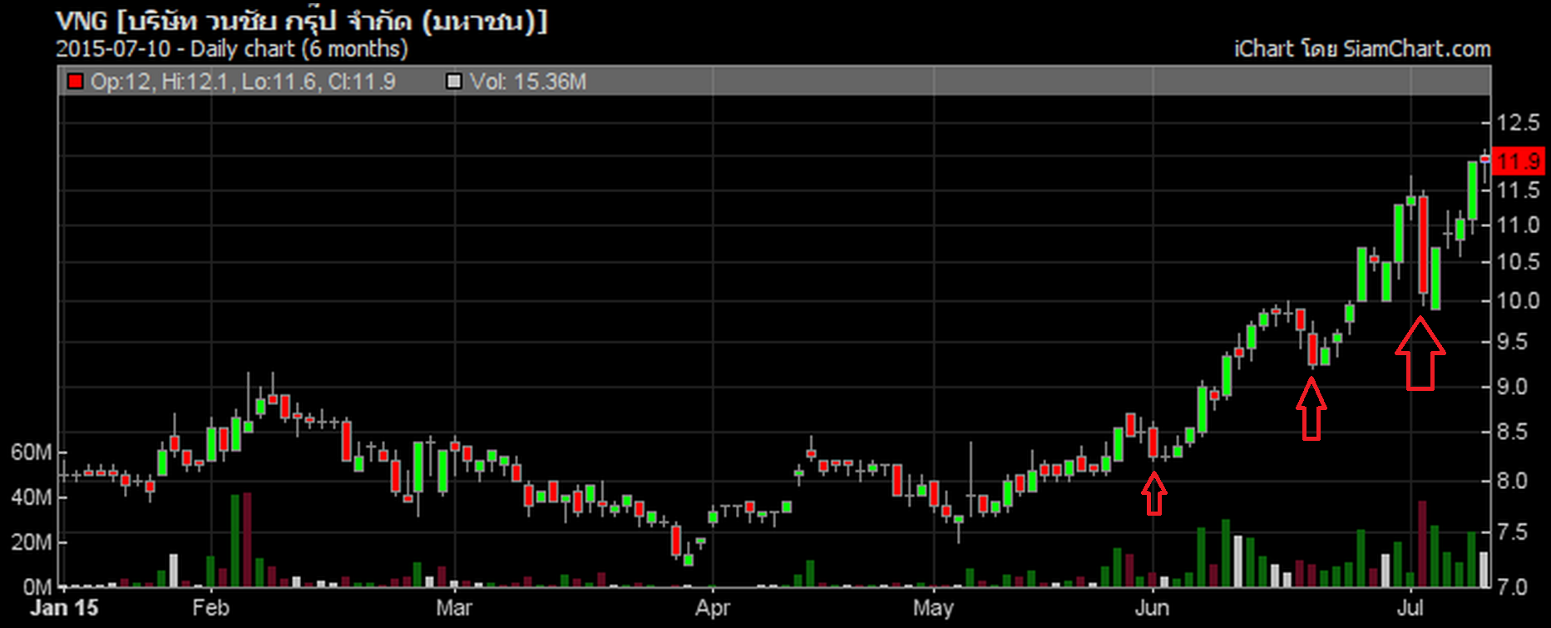Click the tallest dark red volume bar in July
The image size is (1551, 628).
pyautogui.click(x=1423, y=544)
